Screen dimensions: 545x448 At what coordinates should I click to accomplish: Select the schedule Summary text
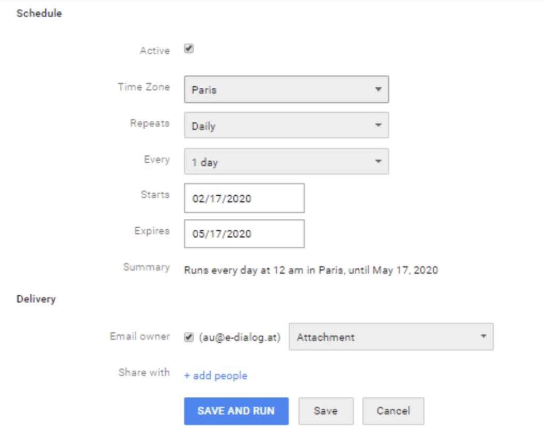[x=311, y=270]
